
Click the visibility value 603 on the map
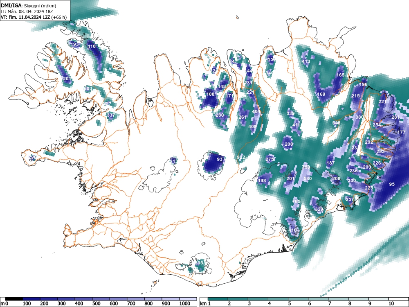88,88
